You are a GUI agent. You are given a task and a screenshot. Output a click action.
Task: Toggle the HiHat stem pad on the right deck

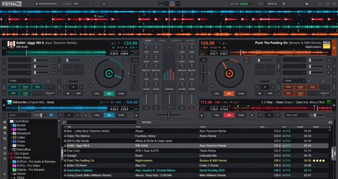pyautogui.click(x=301, y=93)
